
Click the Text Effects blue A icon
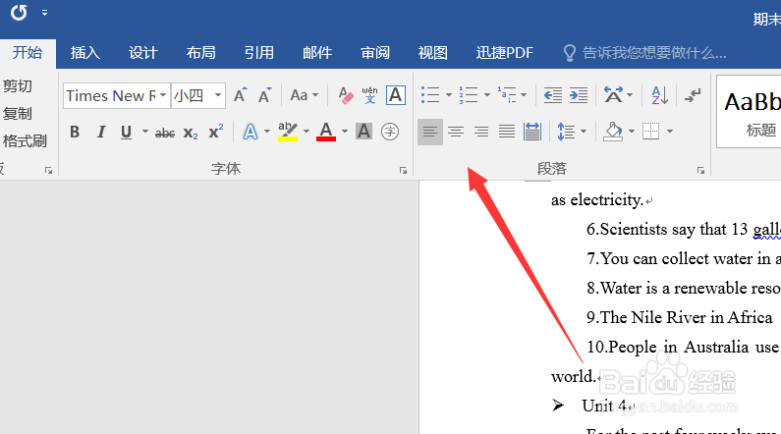[x=251, y=132]
